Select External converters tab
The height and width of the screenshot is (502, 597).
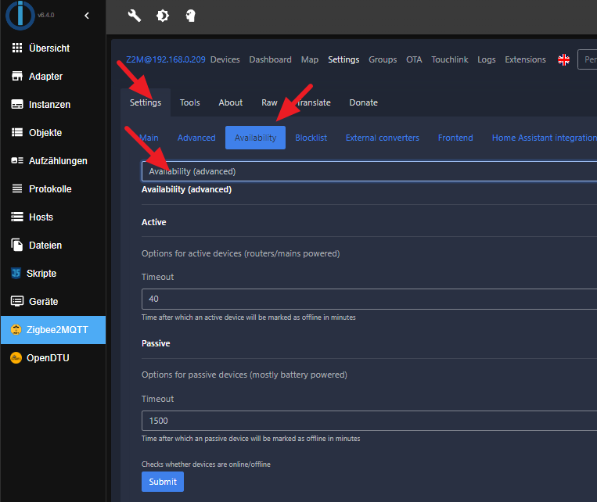click(383, 138)
